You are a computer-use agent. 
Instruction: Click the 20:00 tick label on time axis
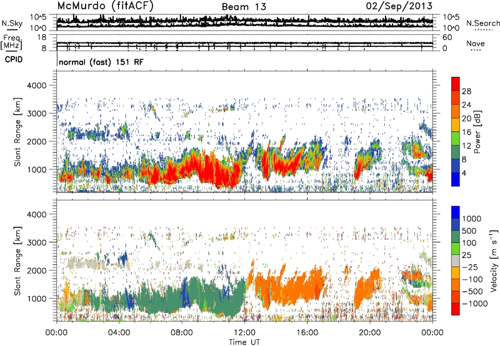tap(370, 333)
